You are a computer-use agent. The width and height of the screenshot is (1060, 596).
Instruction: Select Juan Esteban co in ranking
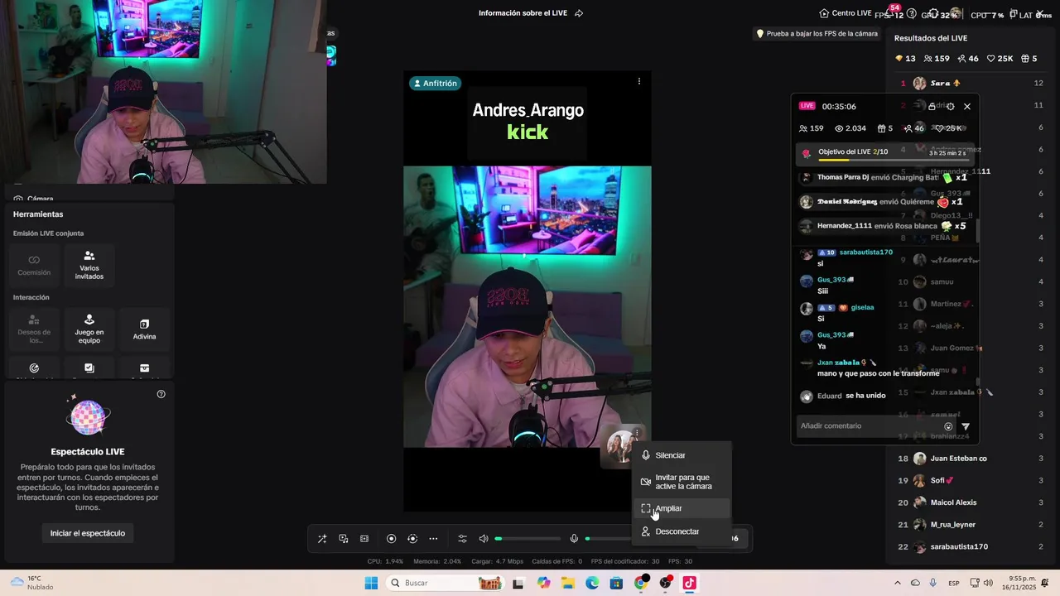tap(971, 459)
